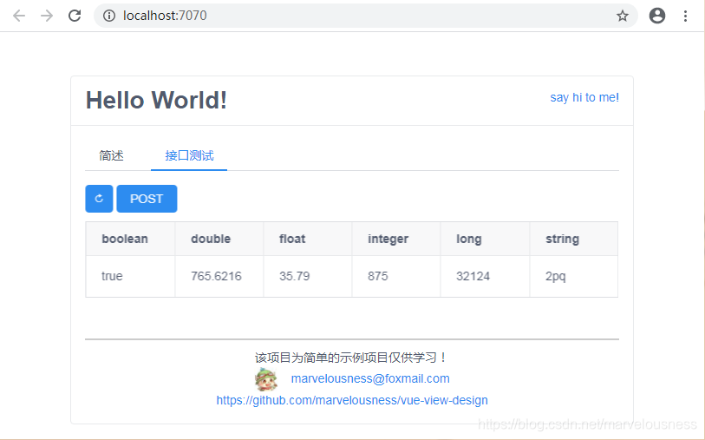Open the browser profile avatar
This screenshot has height=440, width=705.
[657, 16]
